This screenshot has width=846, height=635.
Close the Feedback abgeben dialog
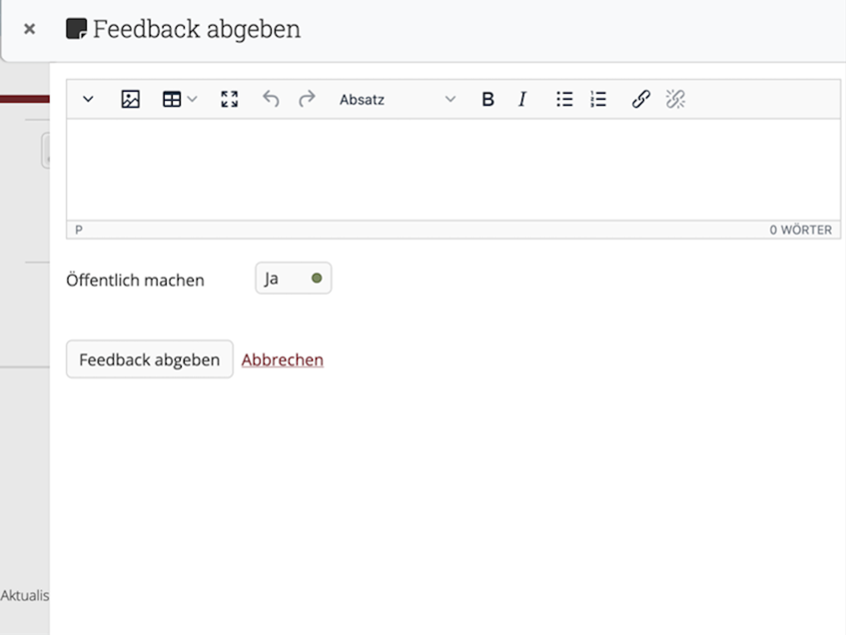tap(29, 30)
